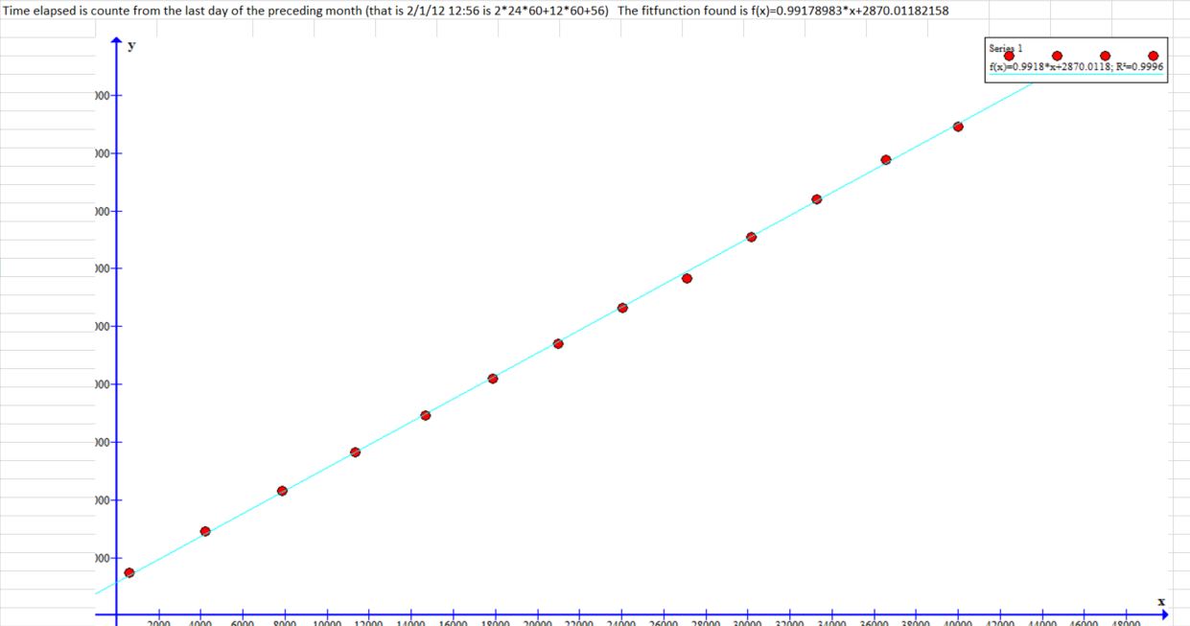Select the data point nearest x=8000

click(282, 491)
